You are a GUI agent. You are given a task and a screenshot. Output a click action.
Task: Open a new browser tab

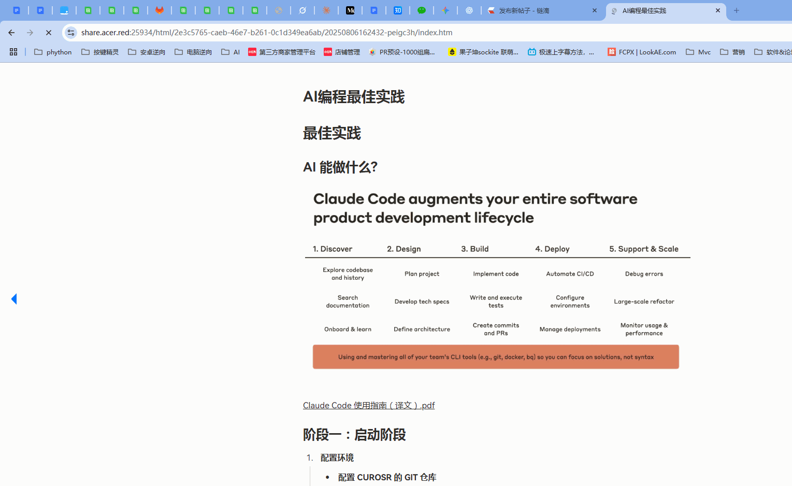tap(736, 10)
